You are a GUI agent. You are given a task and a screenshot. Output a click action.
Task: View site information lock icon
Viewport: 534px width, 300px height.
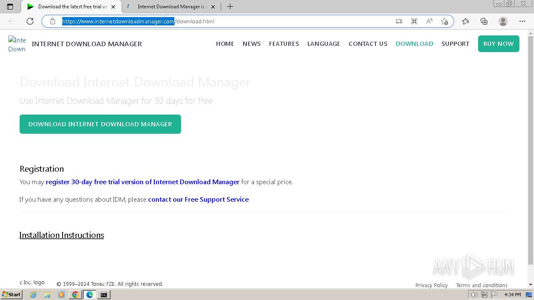(x=53, y=21)
